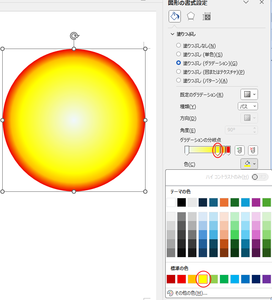Open task pane options chevron menu
Viewport: 272px width, 300px height.
point(246,2)
